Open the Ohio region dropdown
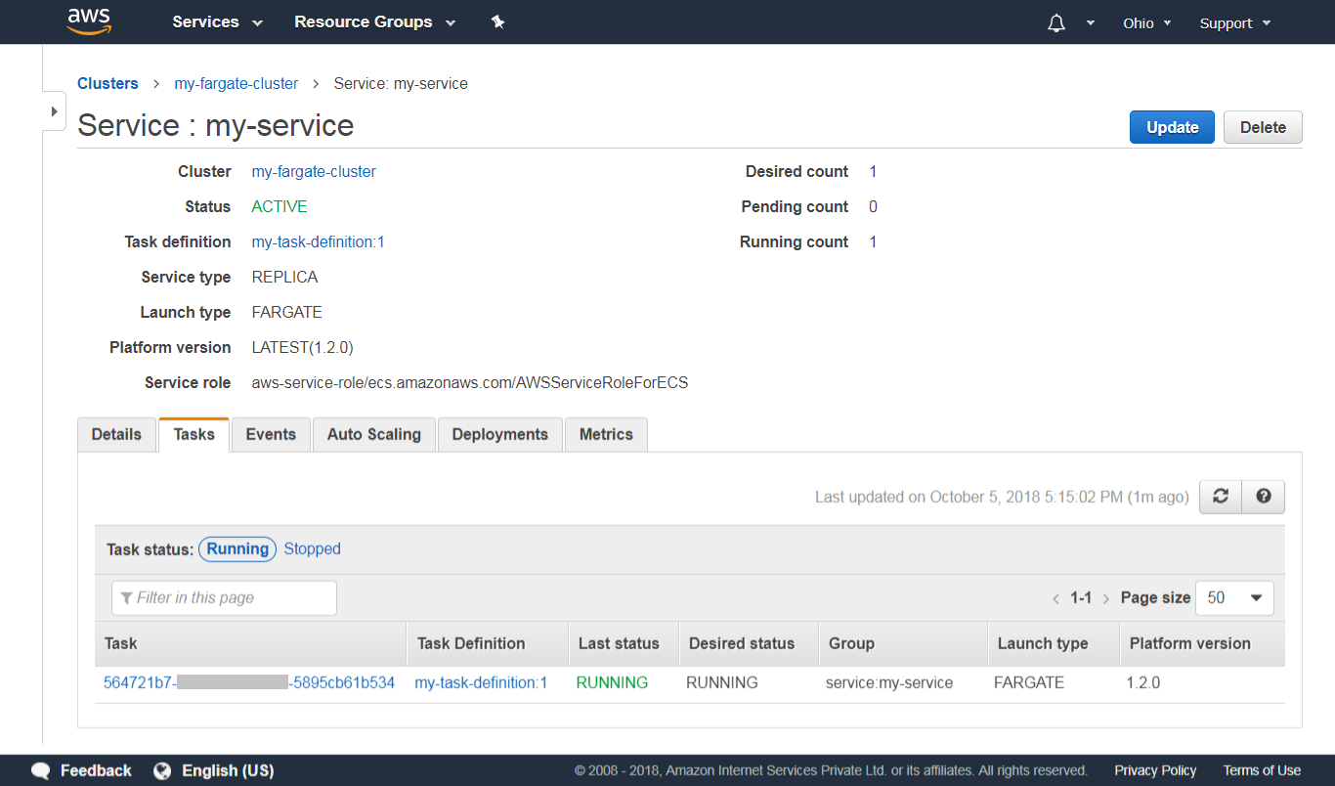This screenshot has height=786, width=1335. (x=1147, y=23)
